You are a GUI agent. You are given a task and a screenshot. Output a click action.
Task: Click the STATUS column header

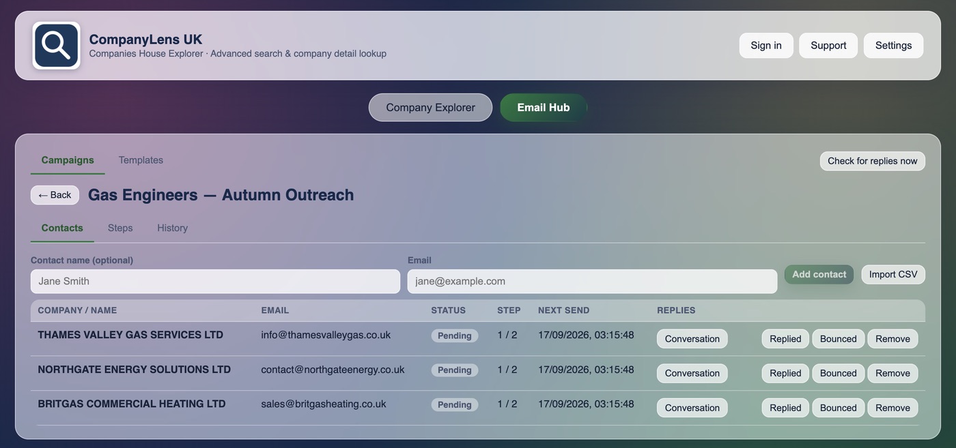pos(448,310)
